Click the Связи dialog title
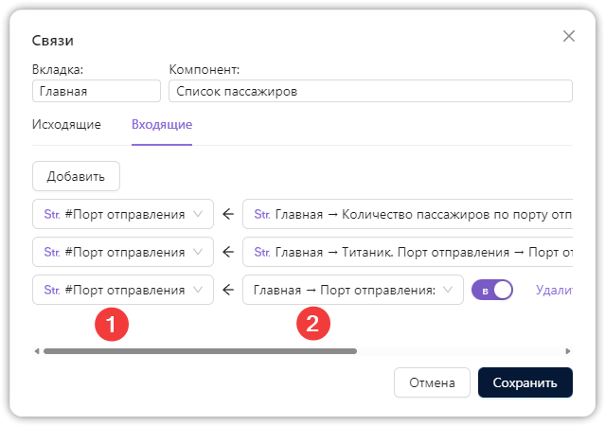 click(x=53, y=41)
